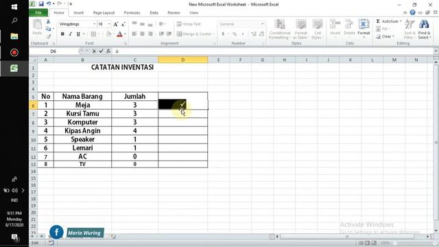Click AutoSum button

[389, 21]
